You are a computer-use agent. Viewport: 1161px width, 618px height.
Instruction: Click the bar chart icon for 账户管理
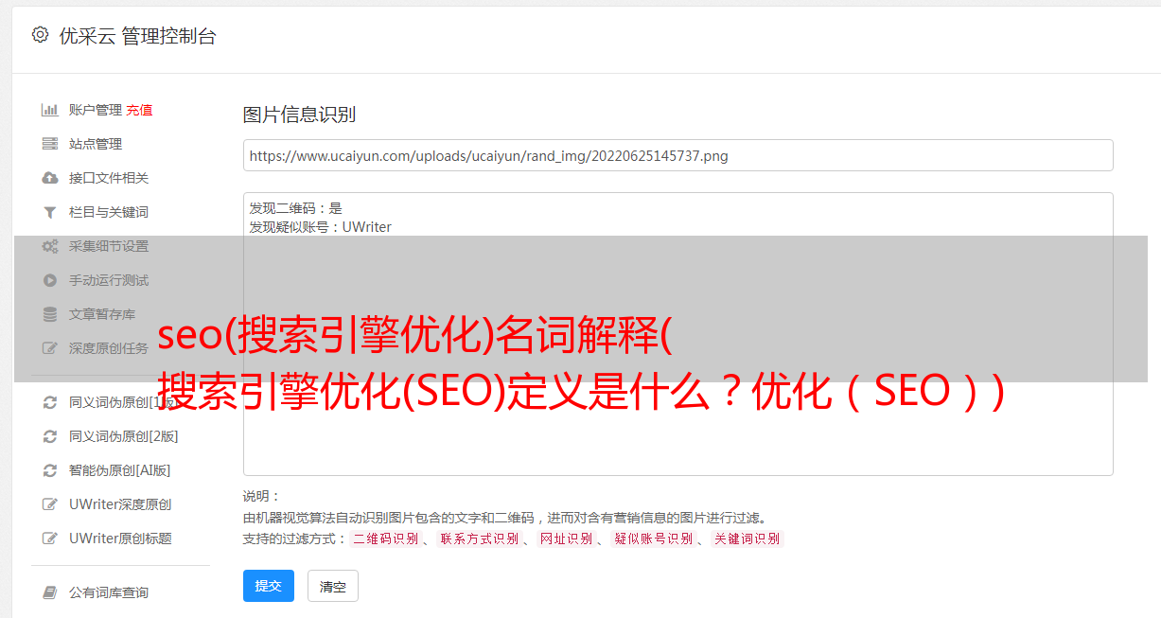pyautogui.click(x=50, y=110)
